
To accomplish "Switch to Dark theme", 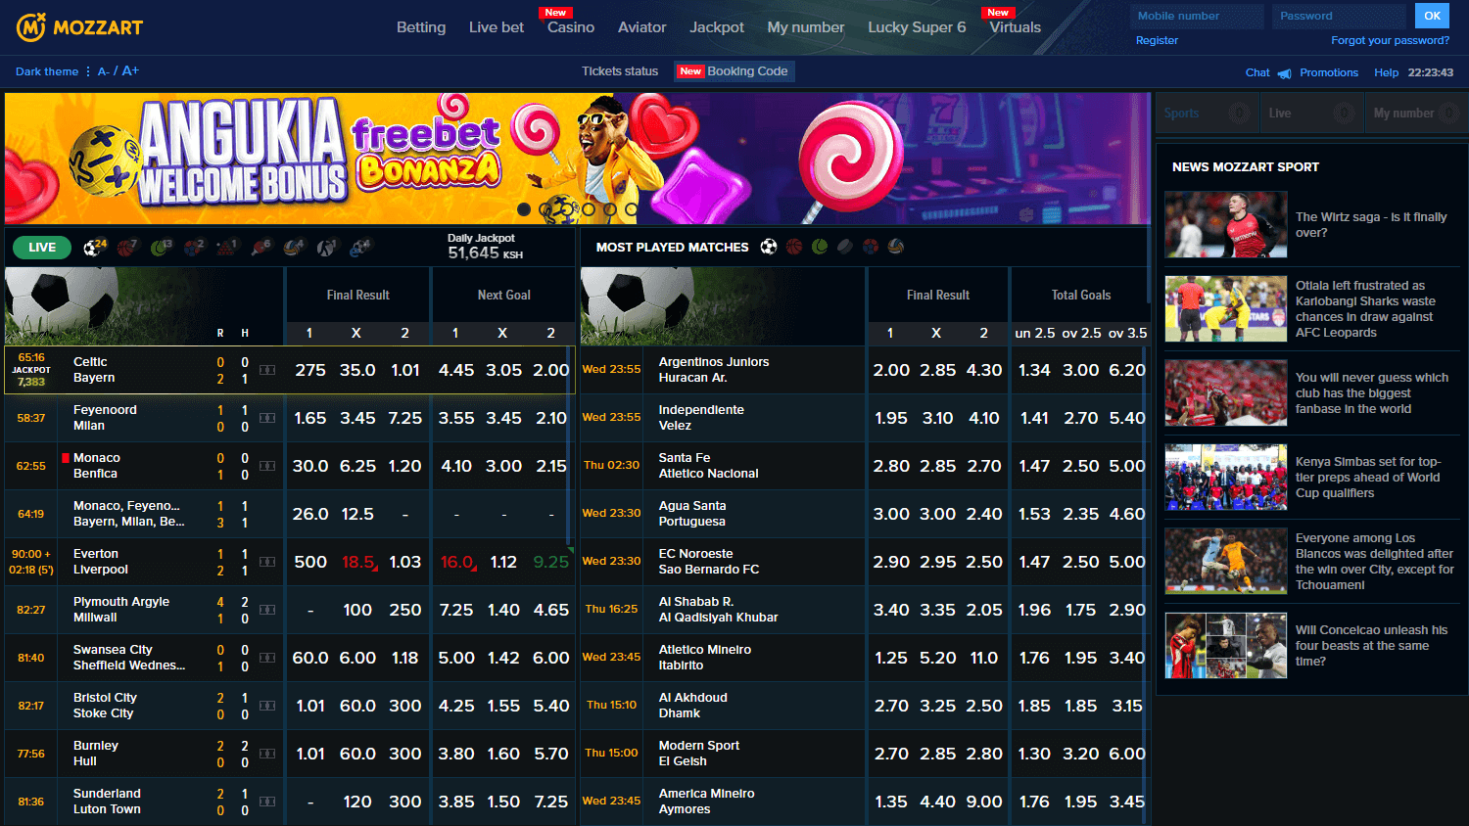I will click(x=46, y=71).
